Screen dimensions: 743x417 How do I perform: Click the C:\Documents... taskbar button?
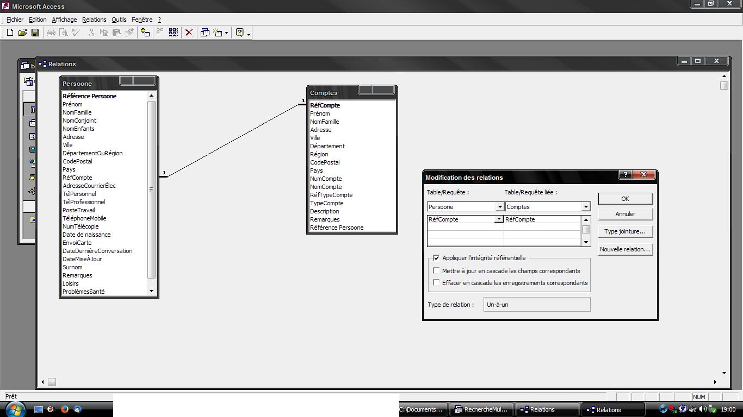(x=424, y=409)
